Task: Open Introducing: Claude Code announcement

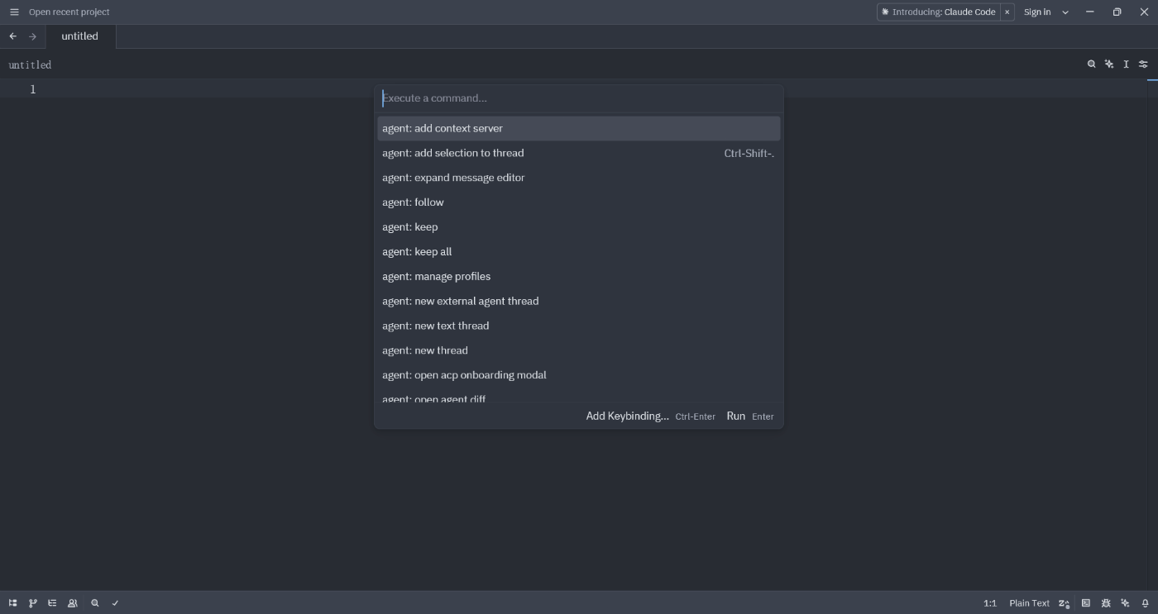Action: [939, 12]
